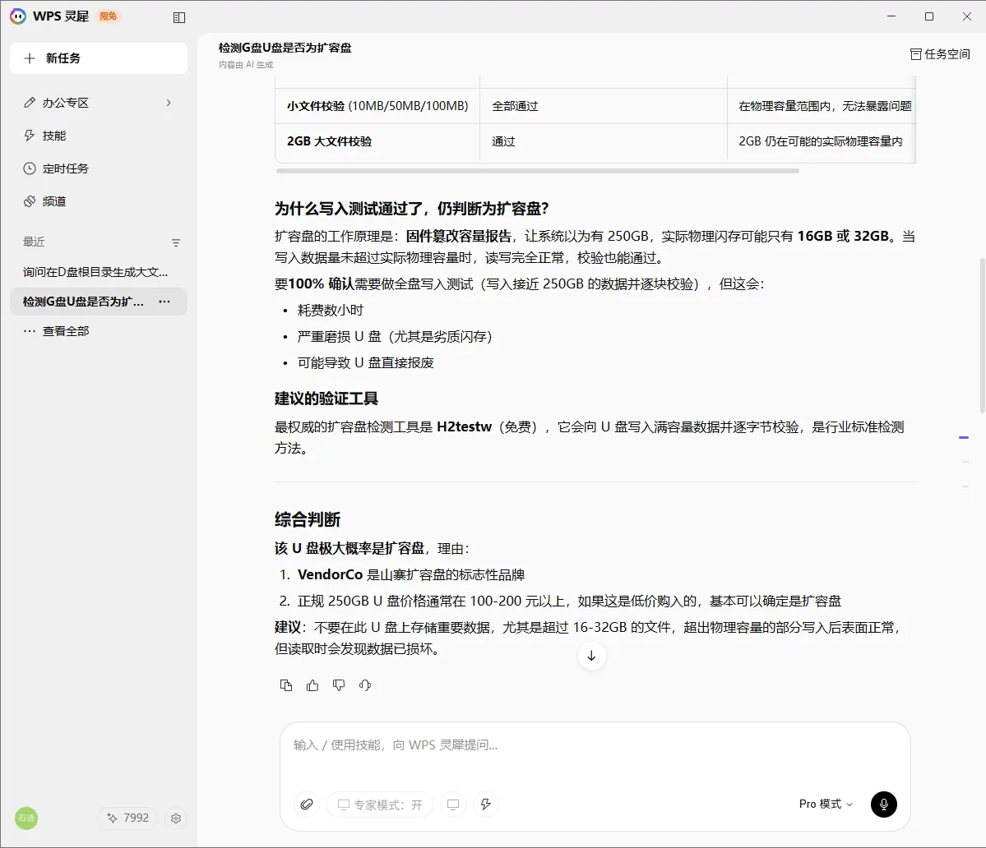Screen dimensions: 986x848
Task: Open 定时任务 in the sidebar
Action: 99,168
